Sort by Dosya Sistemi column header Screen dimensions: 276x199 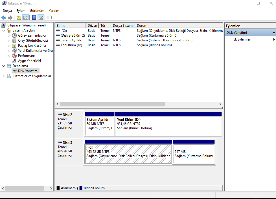tap(123, 25)
